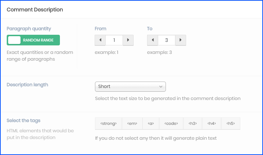Image resolution: width=263 pixels, height=155 pixels.
Task: Click the right arrow of the From stepper
Action: 128,40
